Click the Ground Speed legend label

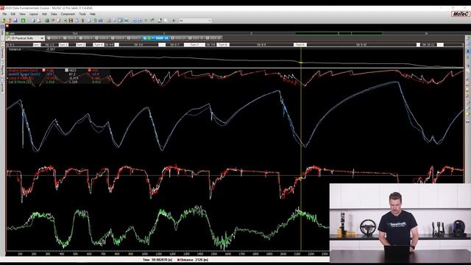click(x=24, y=74)
